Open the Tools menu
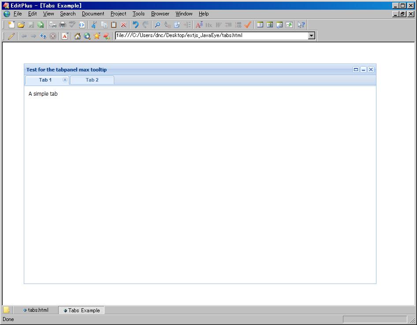Image resolution: width=417 pixels, height=325 pixels. [138, 14]
